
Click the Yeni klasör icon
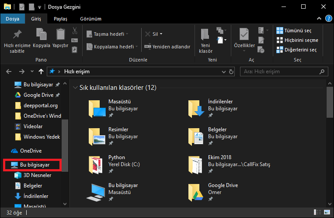click(205, 35)
